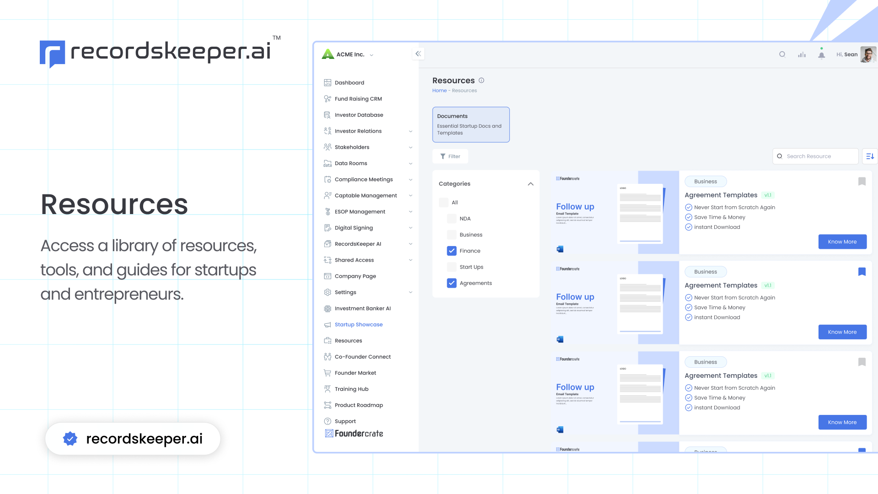This screenshot has width=878, height=494.
Task: Click the ACME Inc. logo
Action: 328,54
